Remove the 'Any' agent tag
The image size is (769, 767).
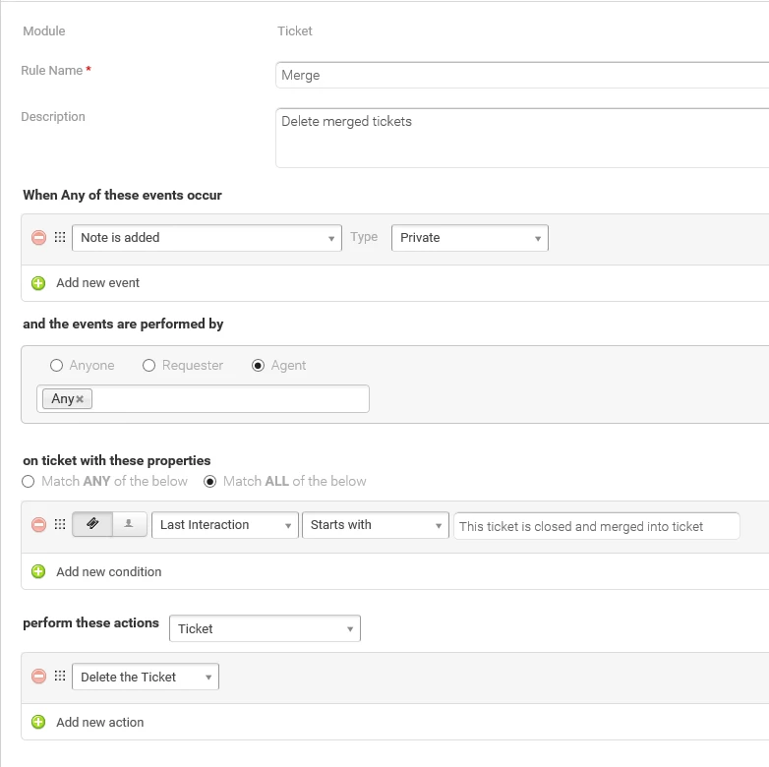(80, 399)
